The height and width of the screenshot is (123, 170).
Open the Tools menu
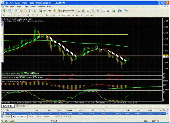coord(33,7)
